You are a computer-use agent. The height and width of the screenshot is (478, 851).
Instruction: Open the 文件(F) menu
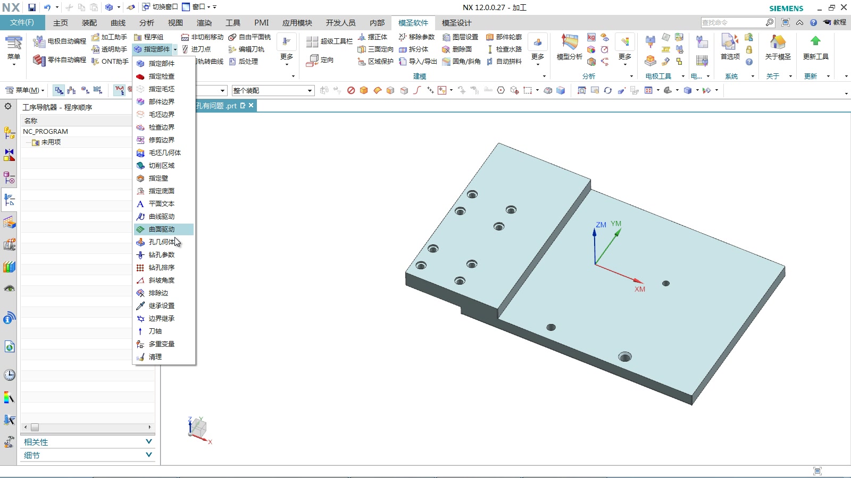(22, 23)
